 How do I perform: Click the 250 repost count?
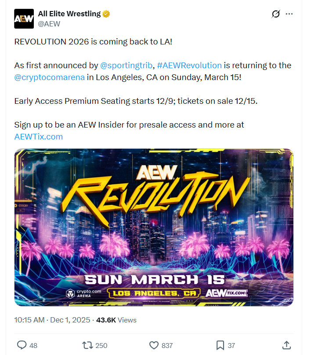click(x=101, y=345)
